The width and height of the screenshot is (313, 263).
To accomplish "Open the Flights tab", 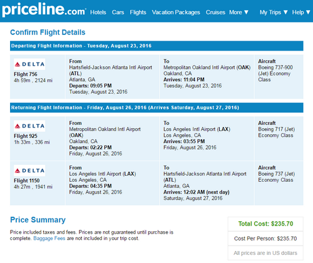I will pos(138,12).
